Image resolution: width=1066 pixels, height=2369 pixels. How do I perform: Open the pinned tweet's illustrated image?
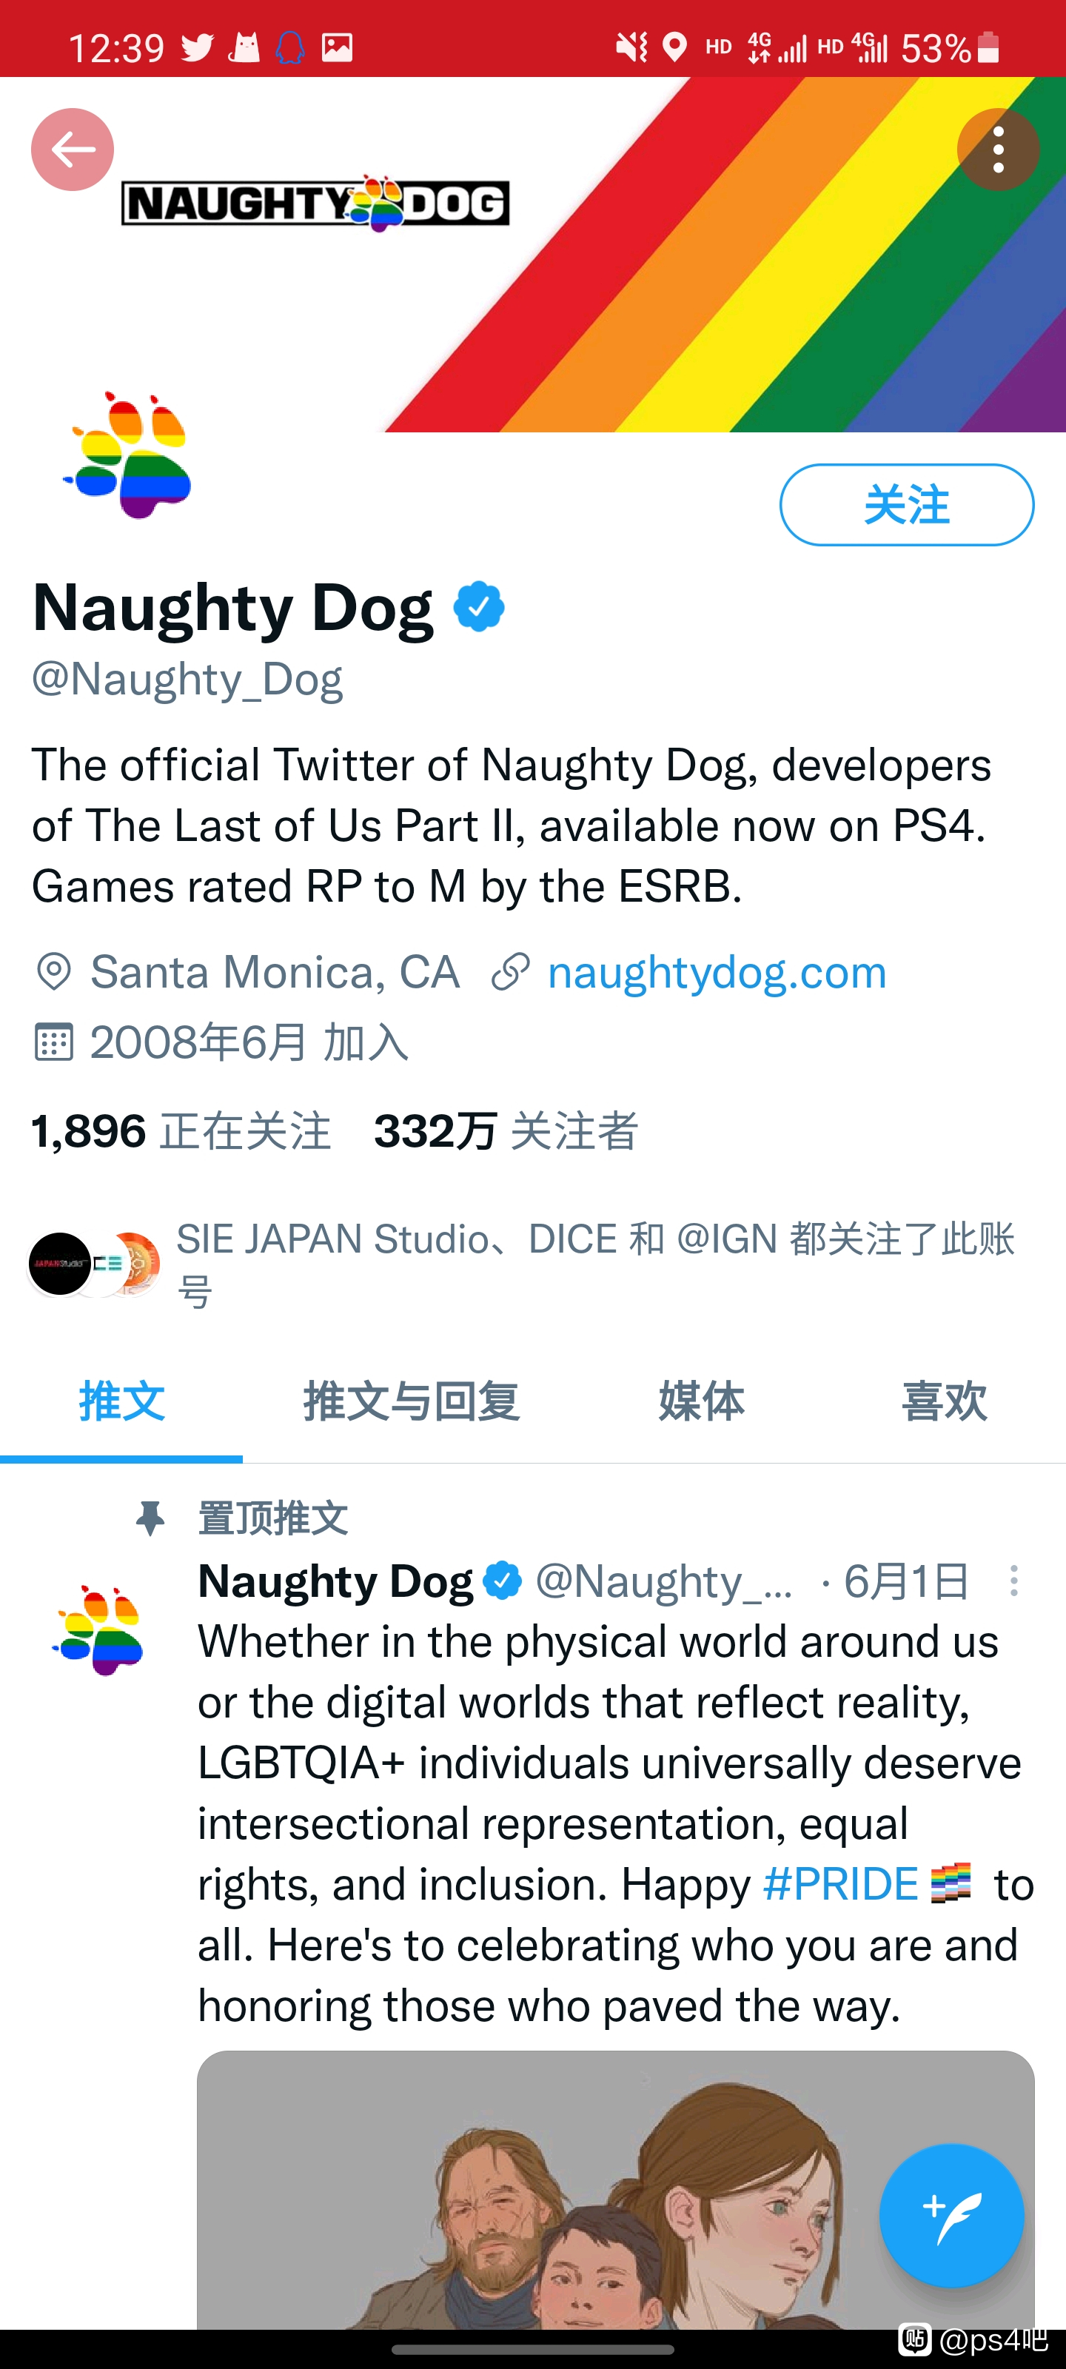pos(615,2190)
